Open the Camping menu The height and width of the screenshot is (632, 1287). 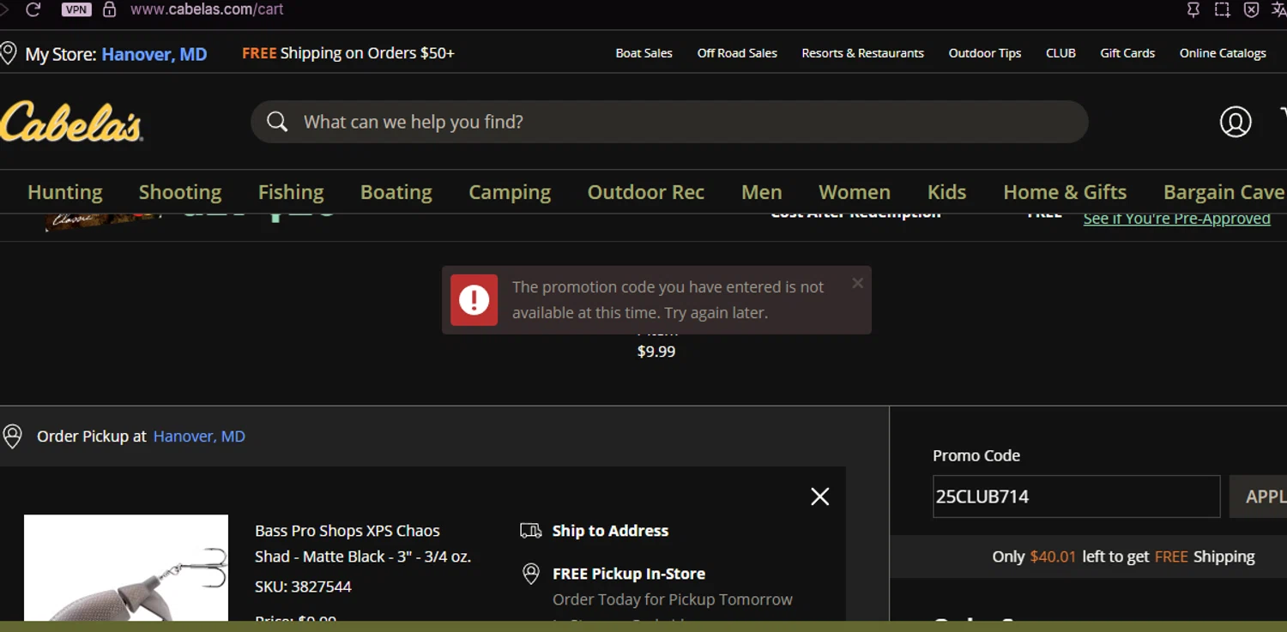pyautogui.click(x=510, y=192)
